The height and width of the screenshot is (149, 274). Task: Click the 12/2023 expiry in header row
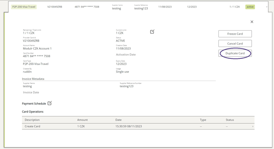tap(192, 7)
